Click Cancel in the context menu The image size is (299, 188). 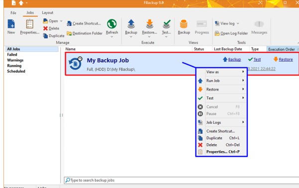(221, 107)
